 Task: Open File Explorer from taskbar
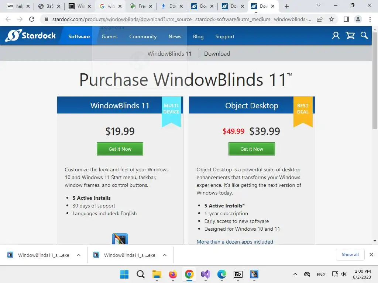click(157, 274)
